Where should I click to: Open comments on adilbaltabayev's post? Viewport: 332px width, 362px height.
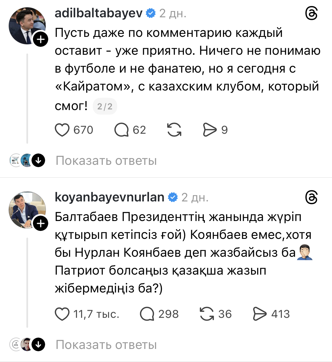(121, 130)
